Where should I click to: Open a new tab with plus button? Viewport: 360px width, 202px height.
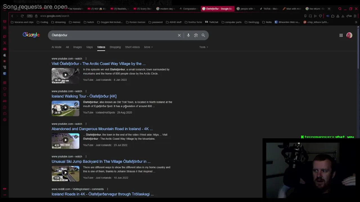point(329,9)
